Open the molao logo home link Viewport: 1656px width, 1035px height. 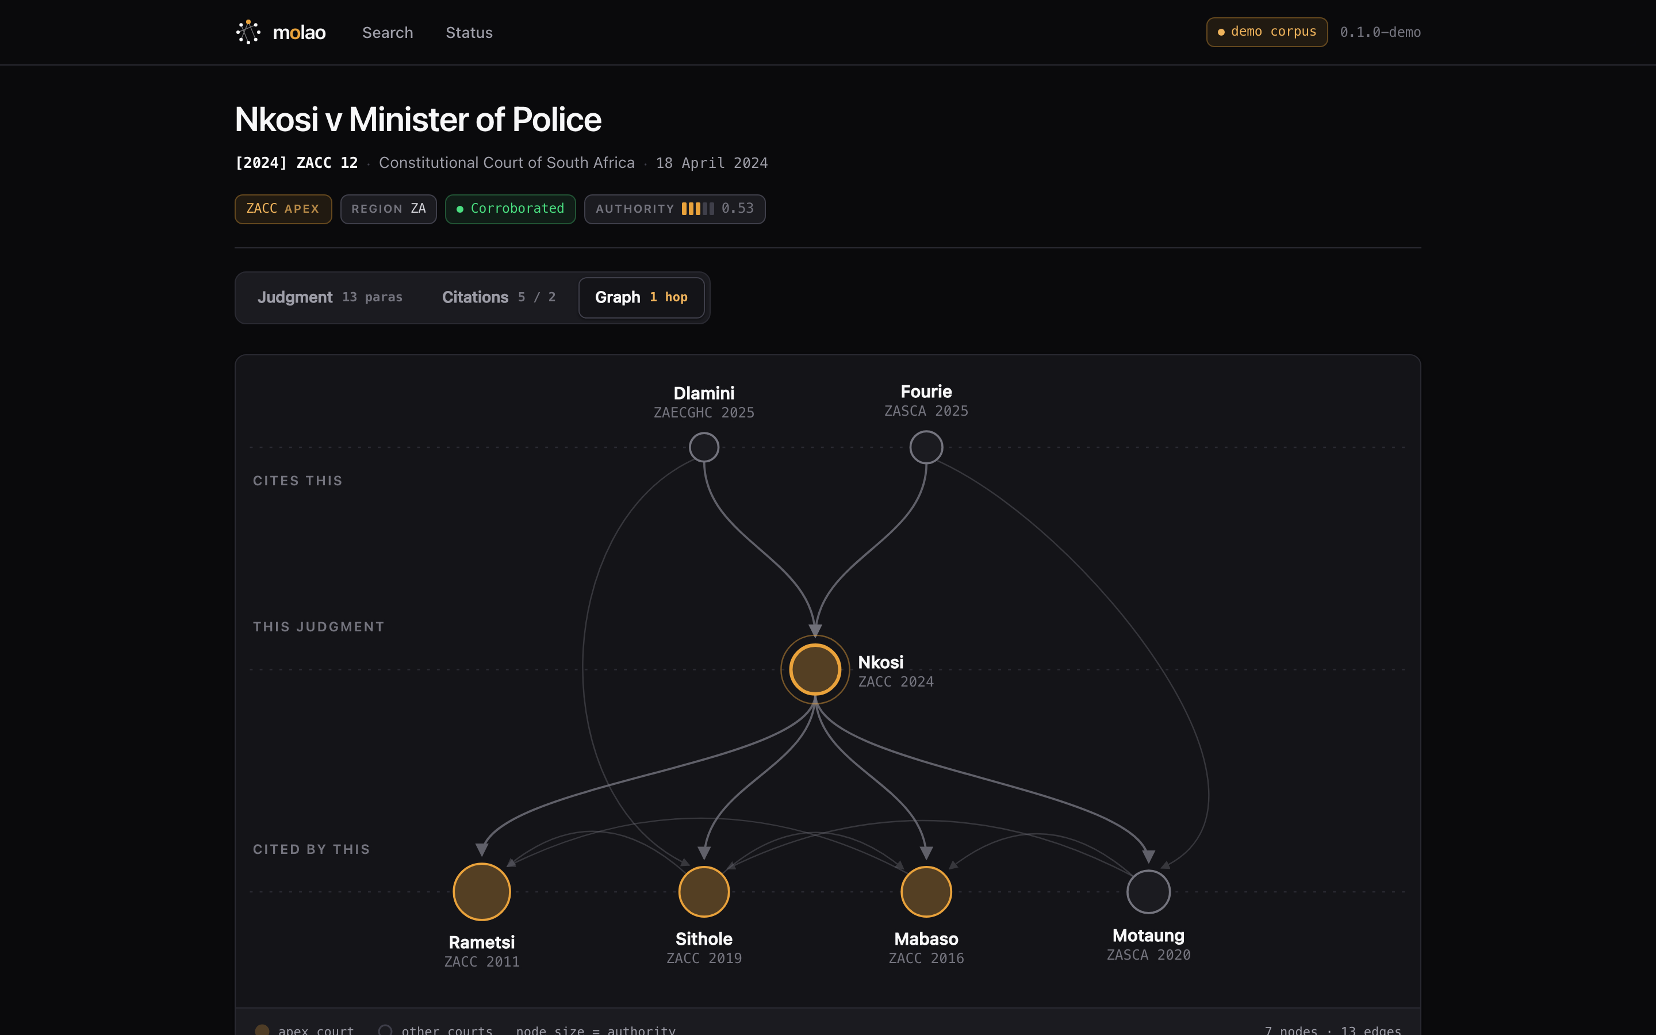[281, 32]
